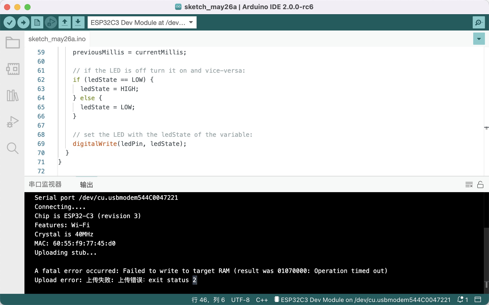The image size is (489, 305).
Task: Start debugging with the debug toolbar icon
Action: [x=51, y=23]
